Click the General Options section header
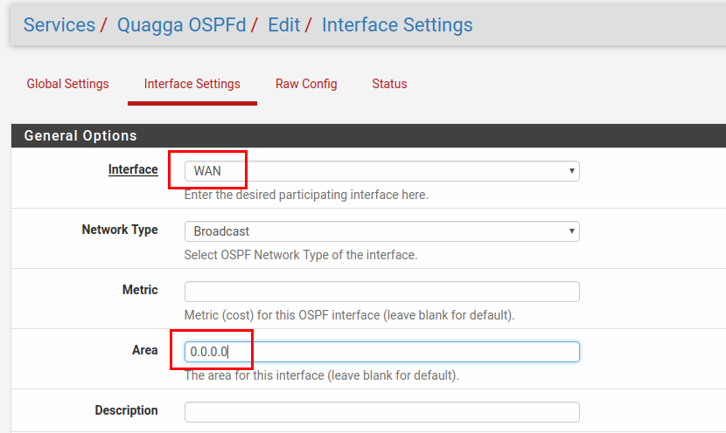Screen dimensions: 726x433 [x=80, y=135]
